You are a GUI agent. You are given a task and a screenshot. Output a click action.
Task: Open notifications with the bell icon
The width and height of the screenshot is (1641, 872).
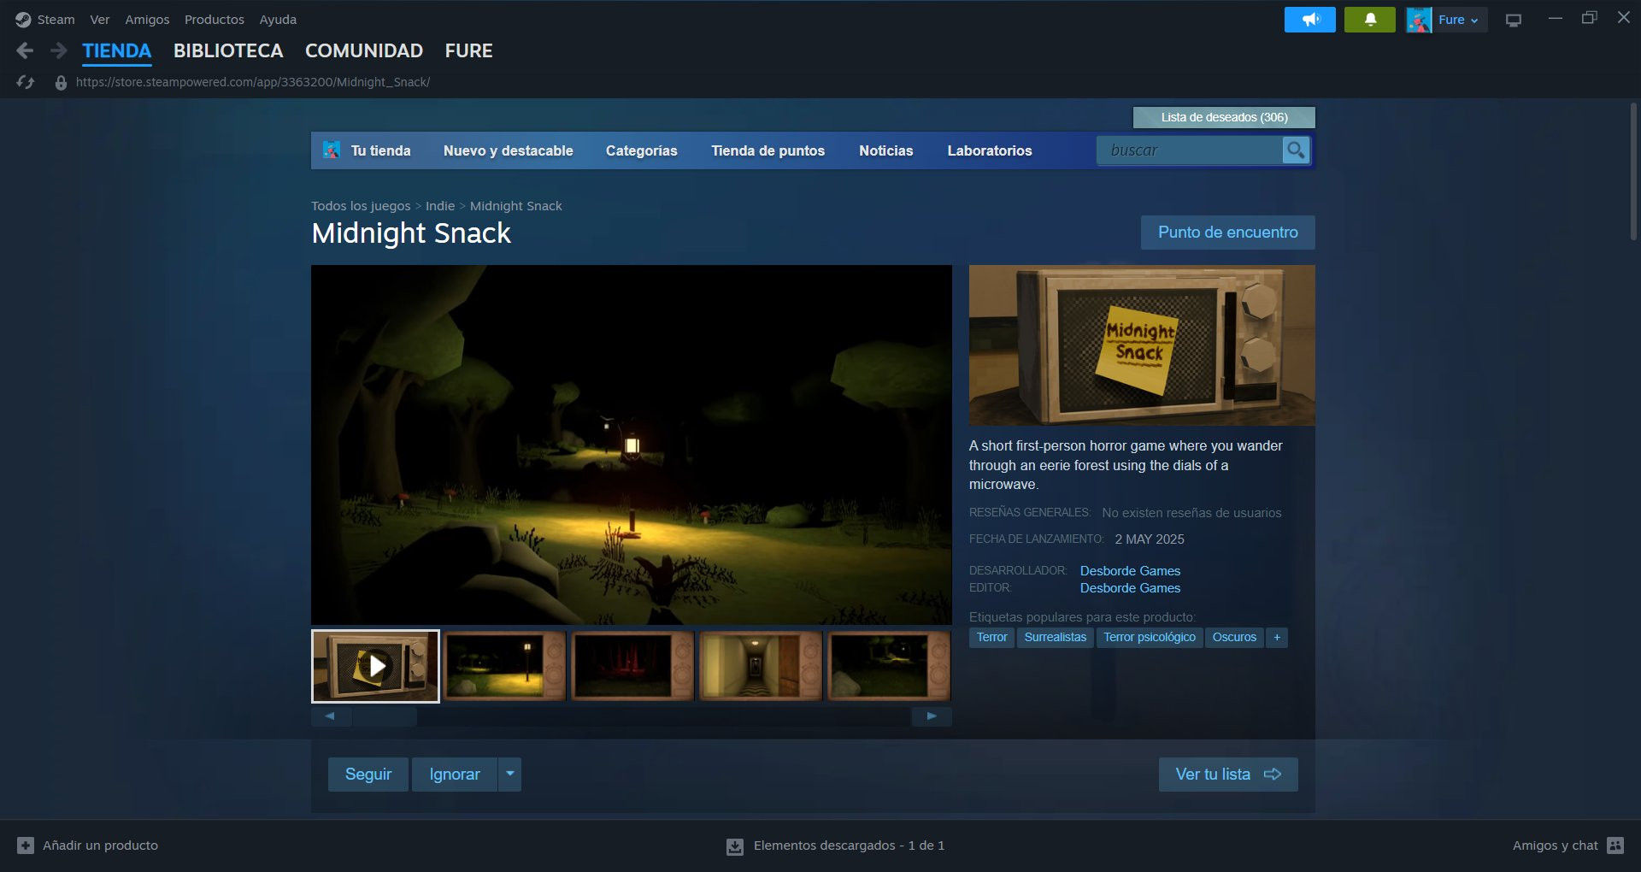(x=1369, y=20)
